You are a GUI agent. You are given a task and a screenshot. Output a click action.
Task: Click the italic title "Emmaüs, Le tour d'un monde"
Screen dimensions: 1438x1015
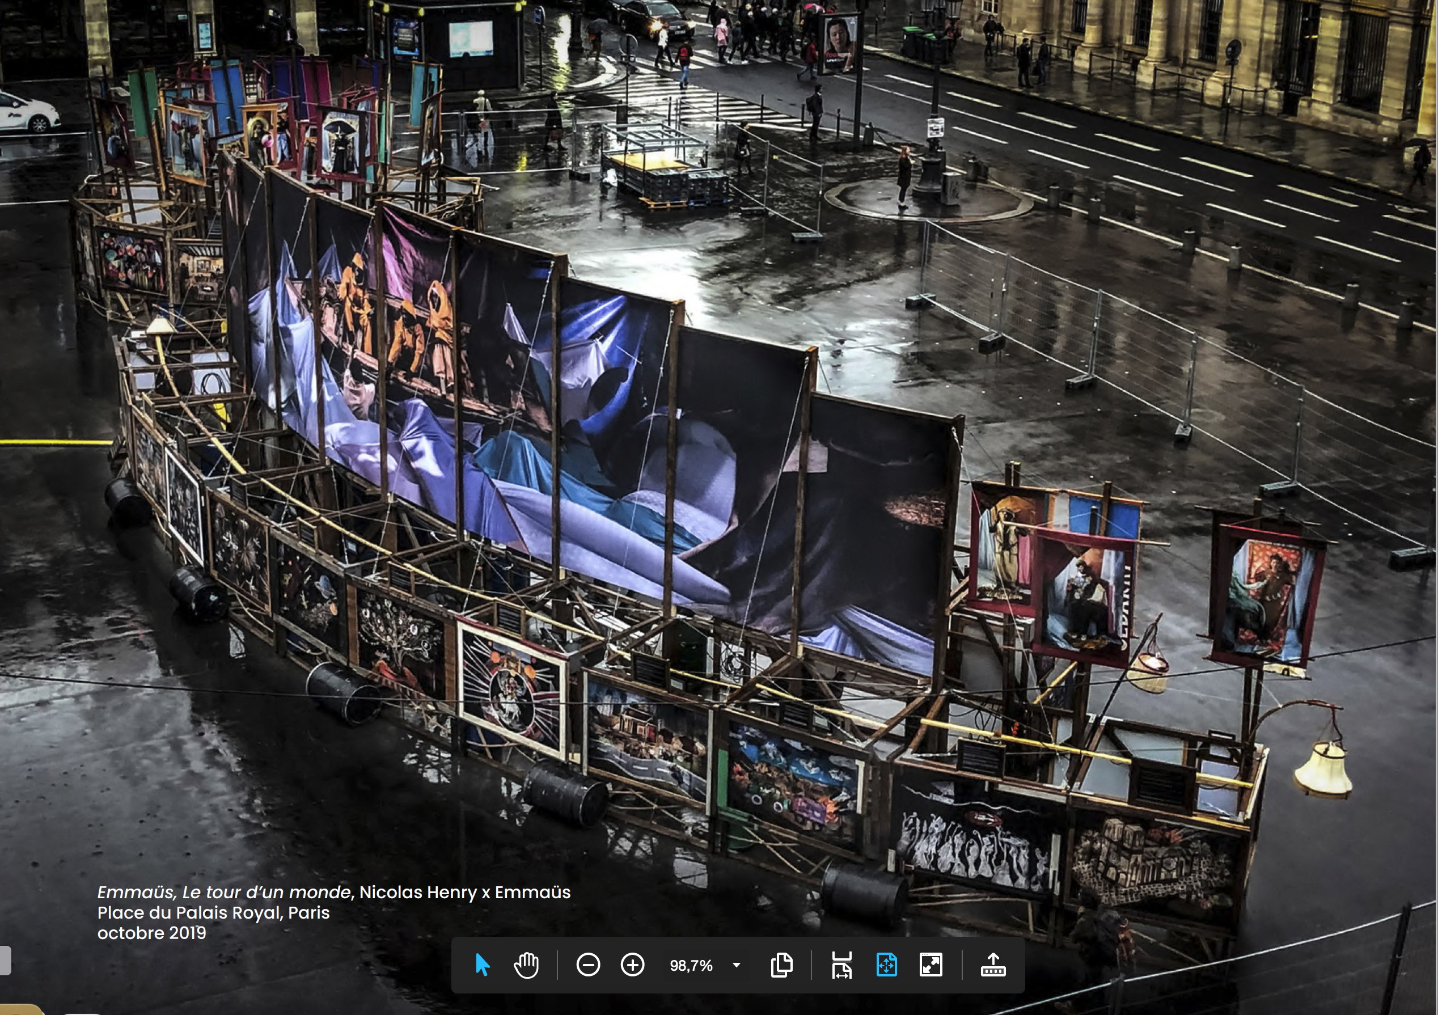coord(224,893)
